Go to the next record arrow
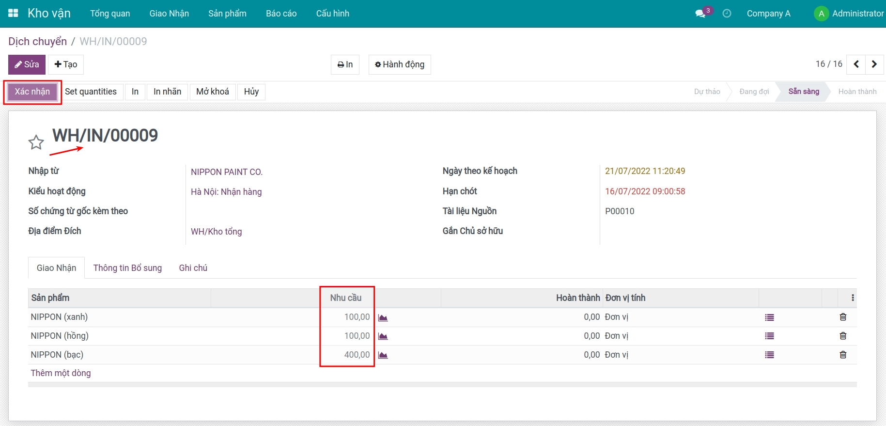 pos(874,64)
